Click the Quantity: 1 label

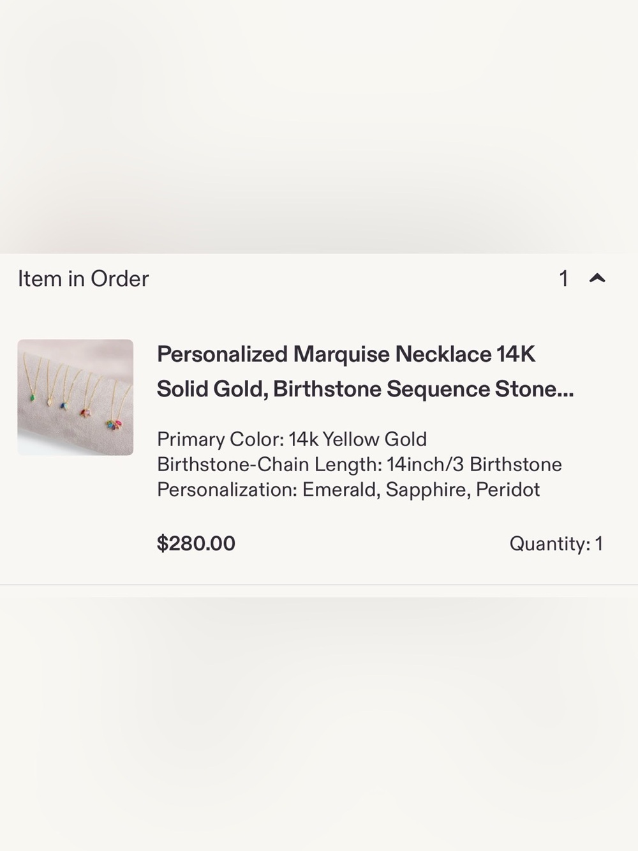coord(556,543)
